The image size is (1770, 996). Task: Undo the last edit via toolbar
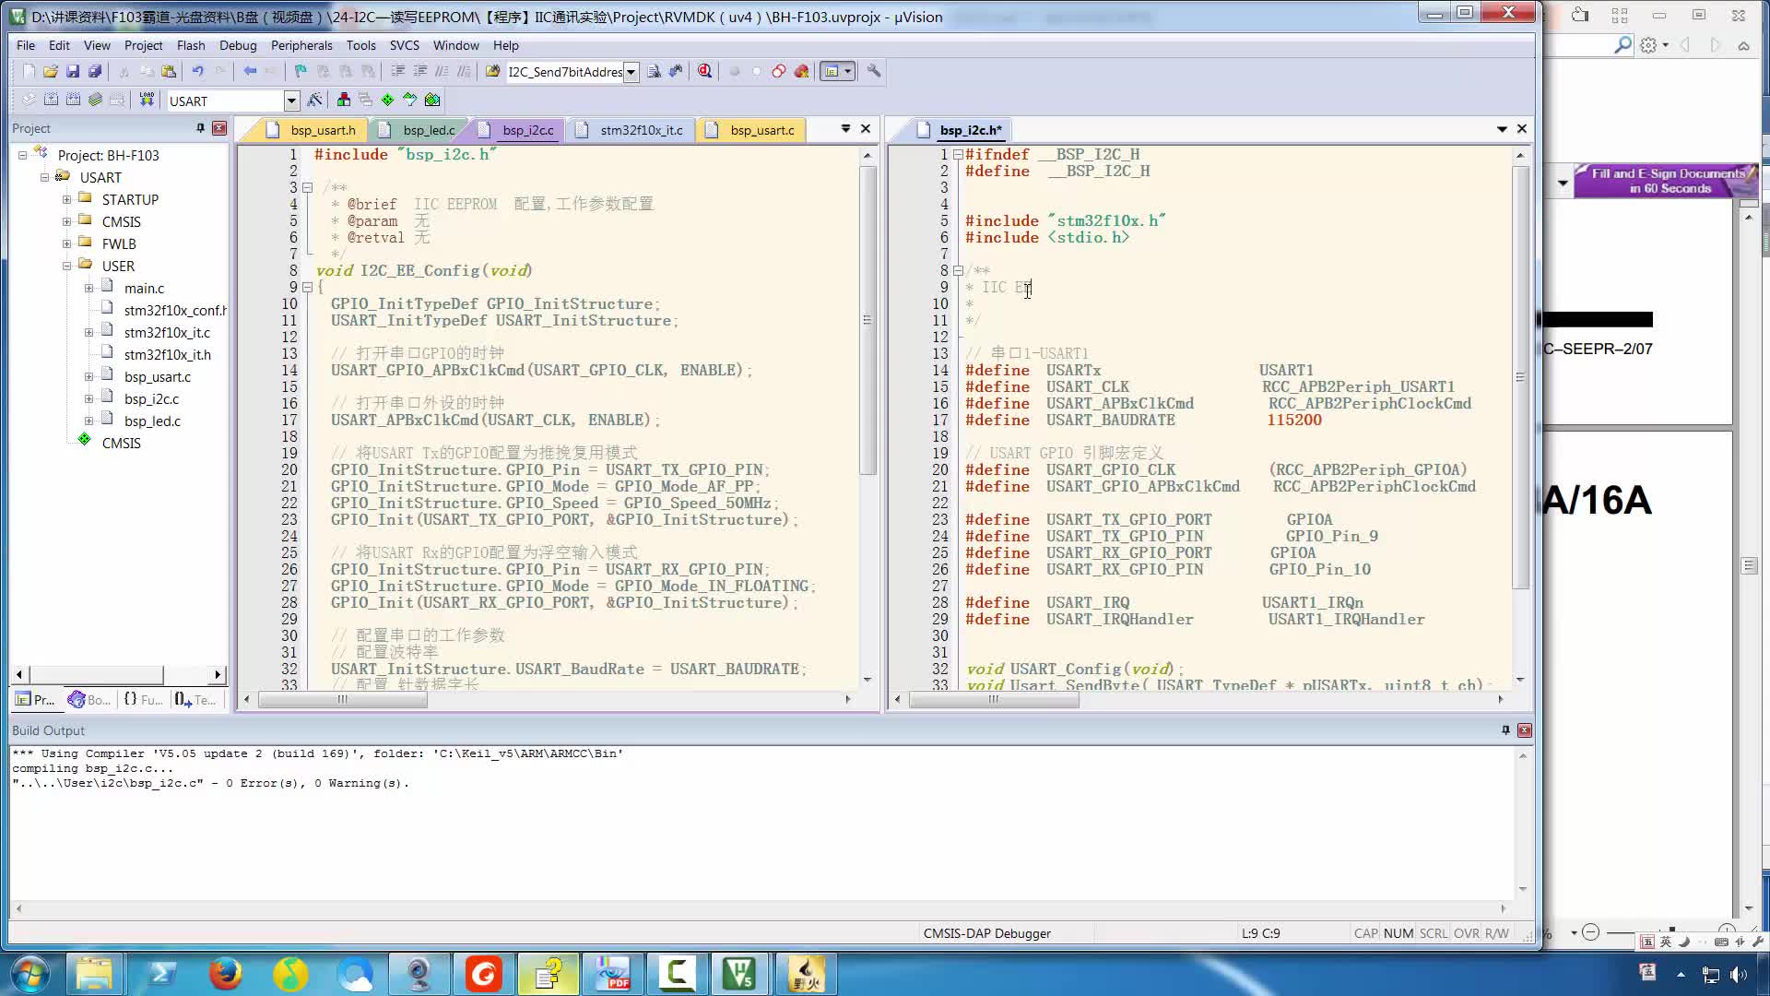197,71
